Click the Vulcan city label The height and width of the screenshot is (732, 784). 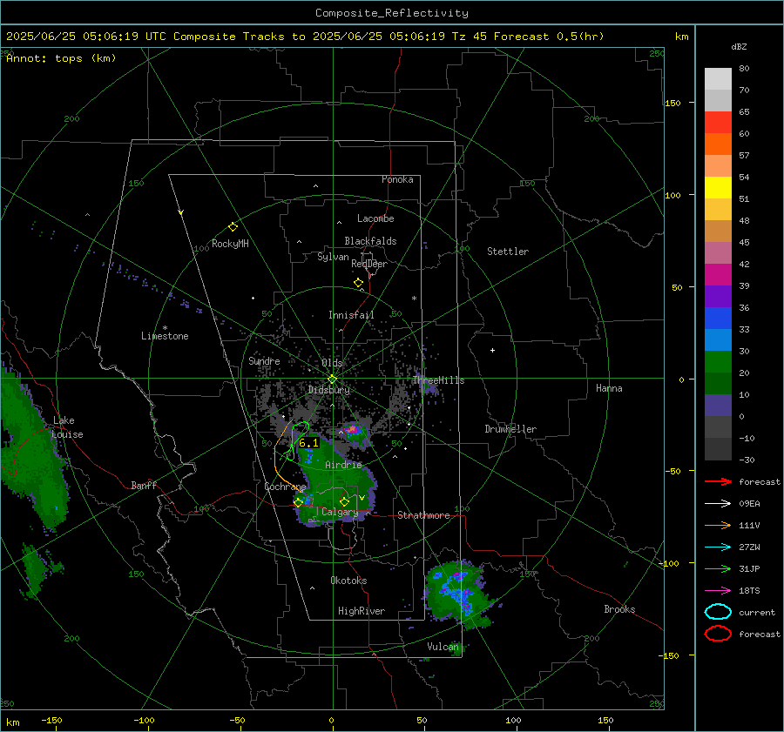[443, 647]
